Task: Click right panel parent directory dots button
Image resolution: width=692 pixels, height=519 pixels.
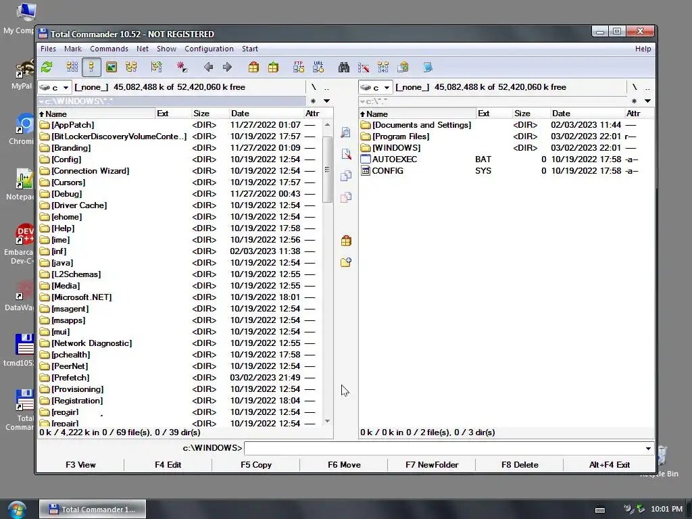Action: [x=647, y=87]
